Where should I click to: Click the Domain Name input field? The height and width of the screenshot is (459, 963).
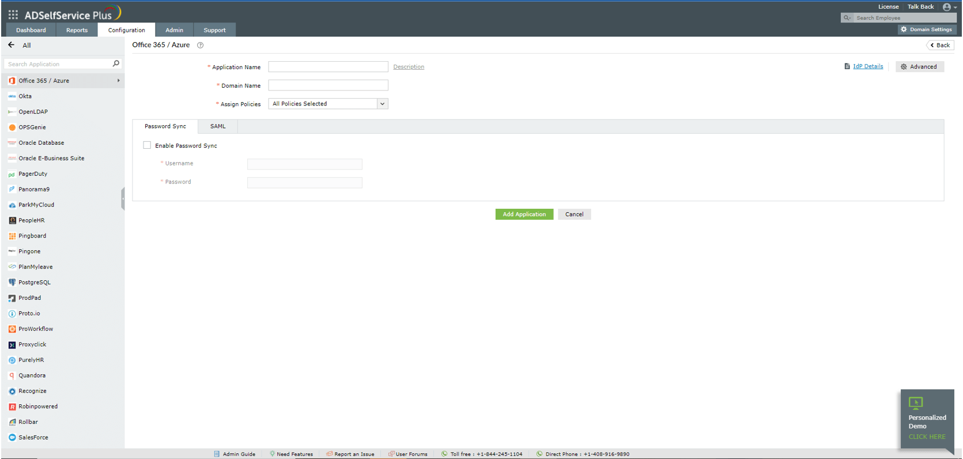pyautogui.click(x=328, y=85)
